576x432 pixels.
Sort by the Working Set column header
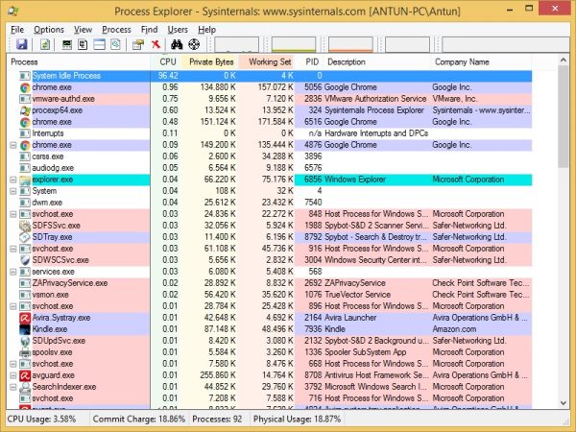click(269, 61)
